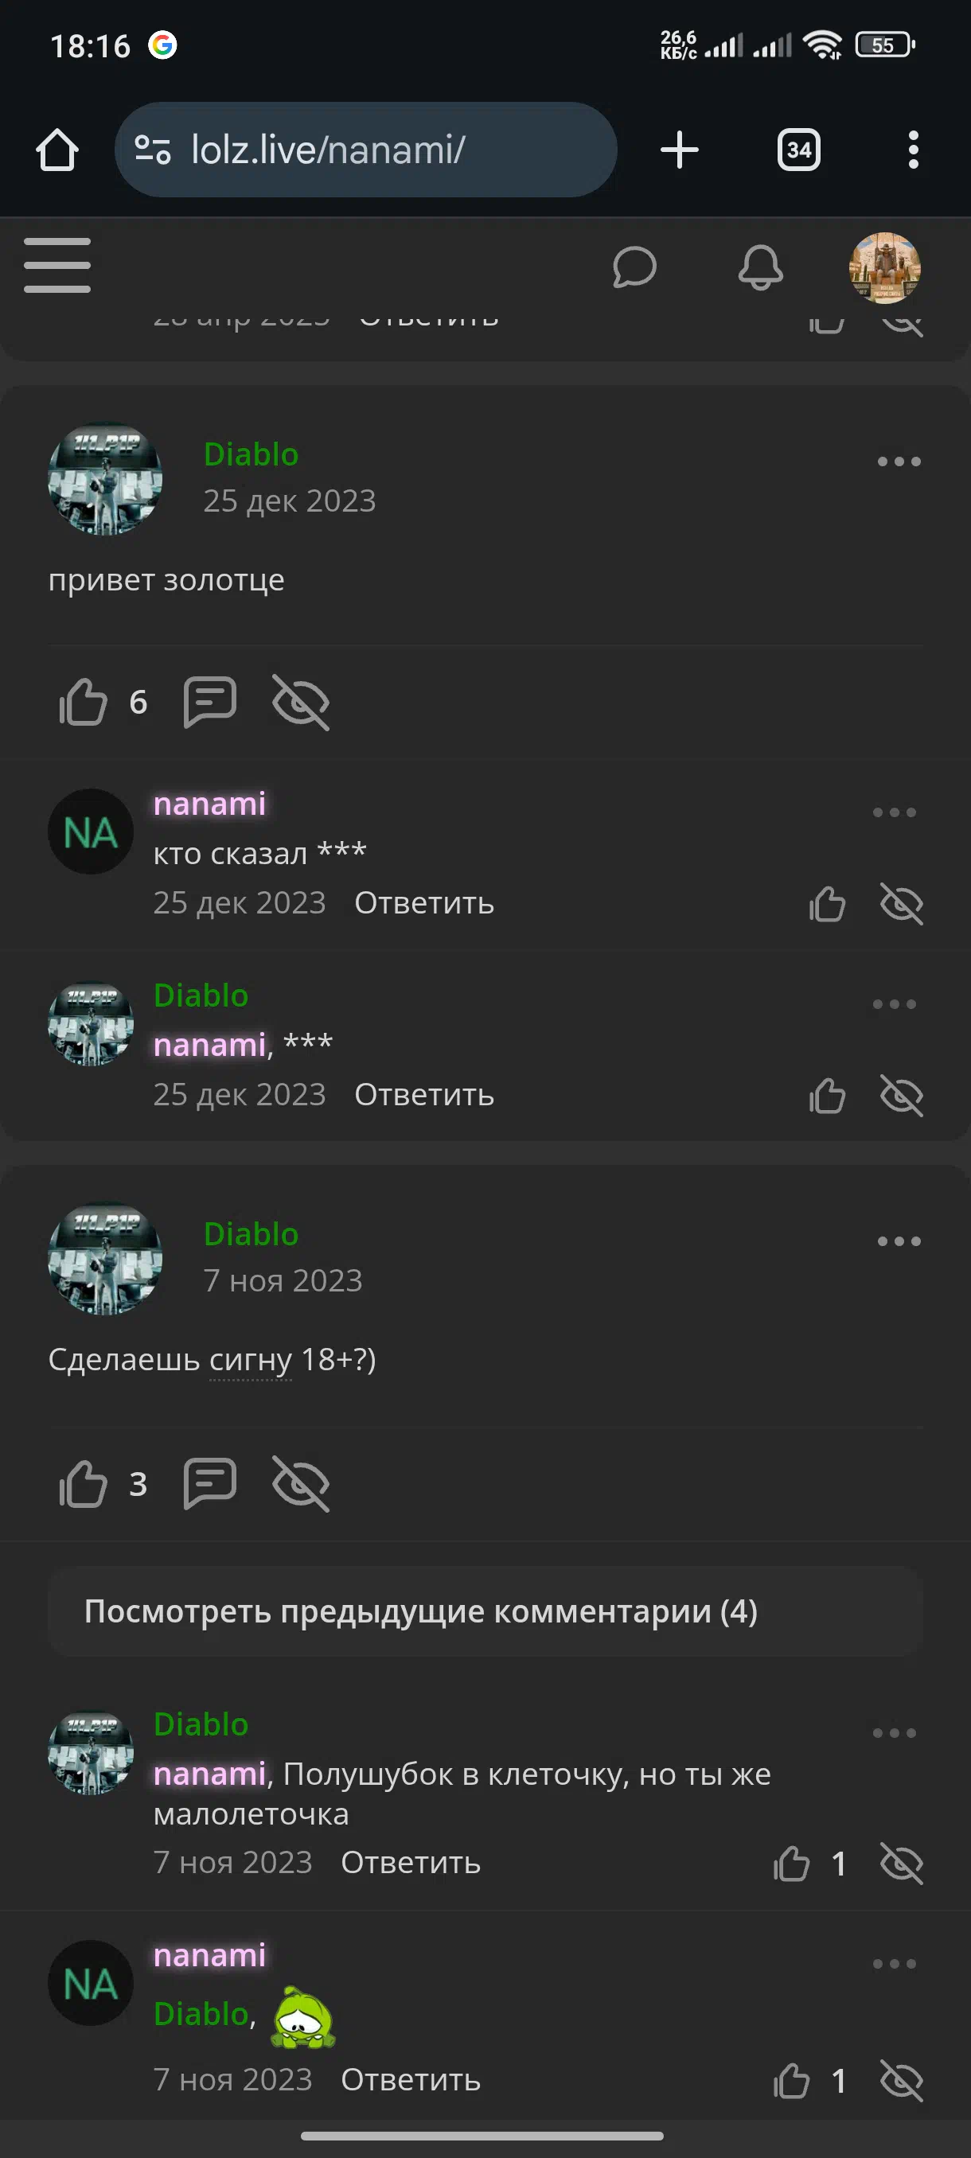Screen dimensions: 971x2158
Task: Toggle hide icon on "Сделаешь сигну 18+?)" post
Action: point(301,1483)
